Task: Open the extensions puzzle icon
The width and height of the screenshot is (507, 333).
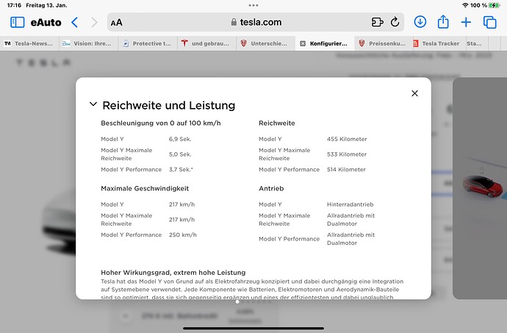Action: (378, 22)
